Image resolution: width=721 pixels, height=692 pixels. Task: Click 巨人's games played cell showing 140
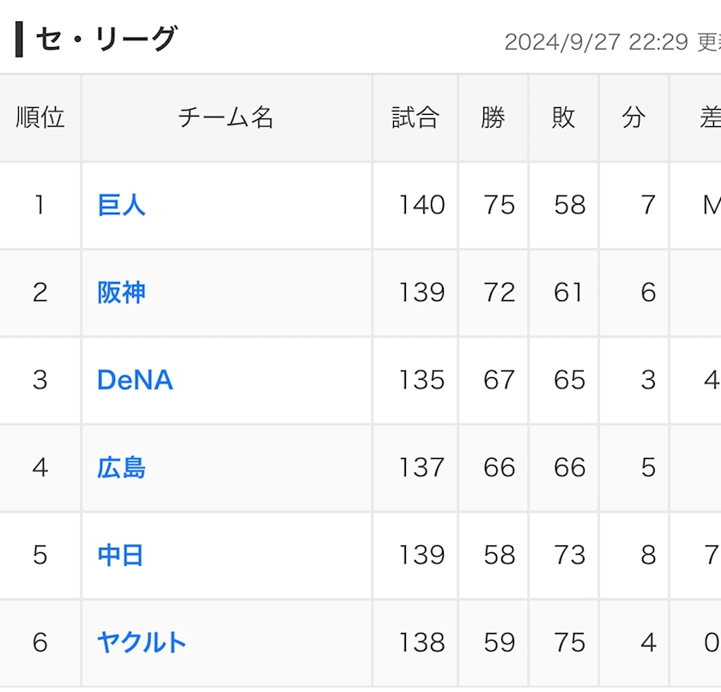[x=421, y=205]
